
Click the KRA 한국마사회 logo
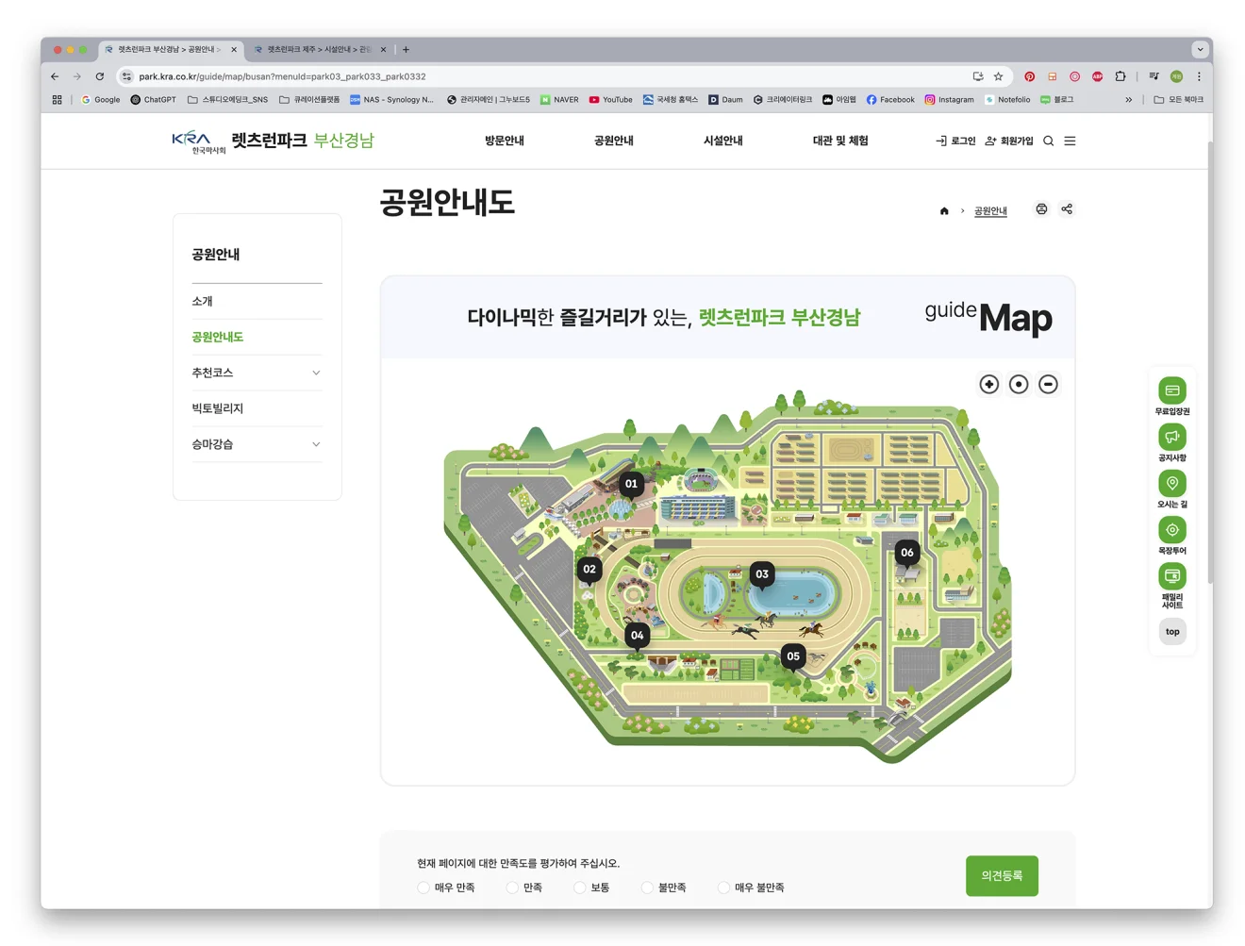pyautogui.click(x=198, y=141)
